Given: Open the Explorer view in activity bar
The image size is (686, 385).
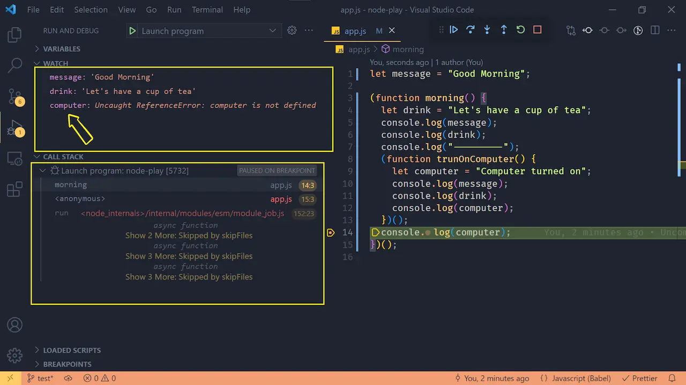Looking at the screenshot, I should [x=15, y=35].
